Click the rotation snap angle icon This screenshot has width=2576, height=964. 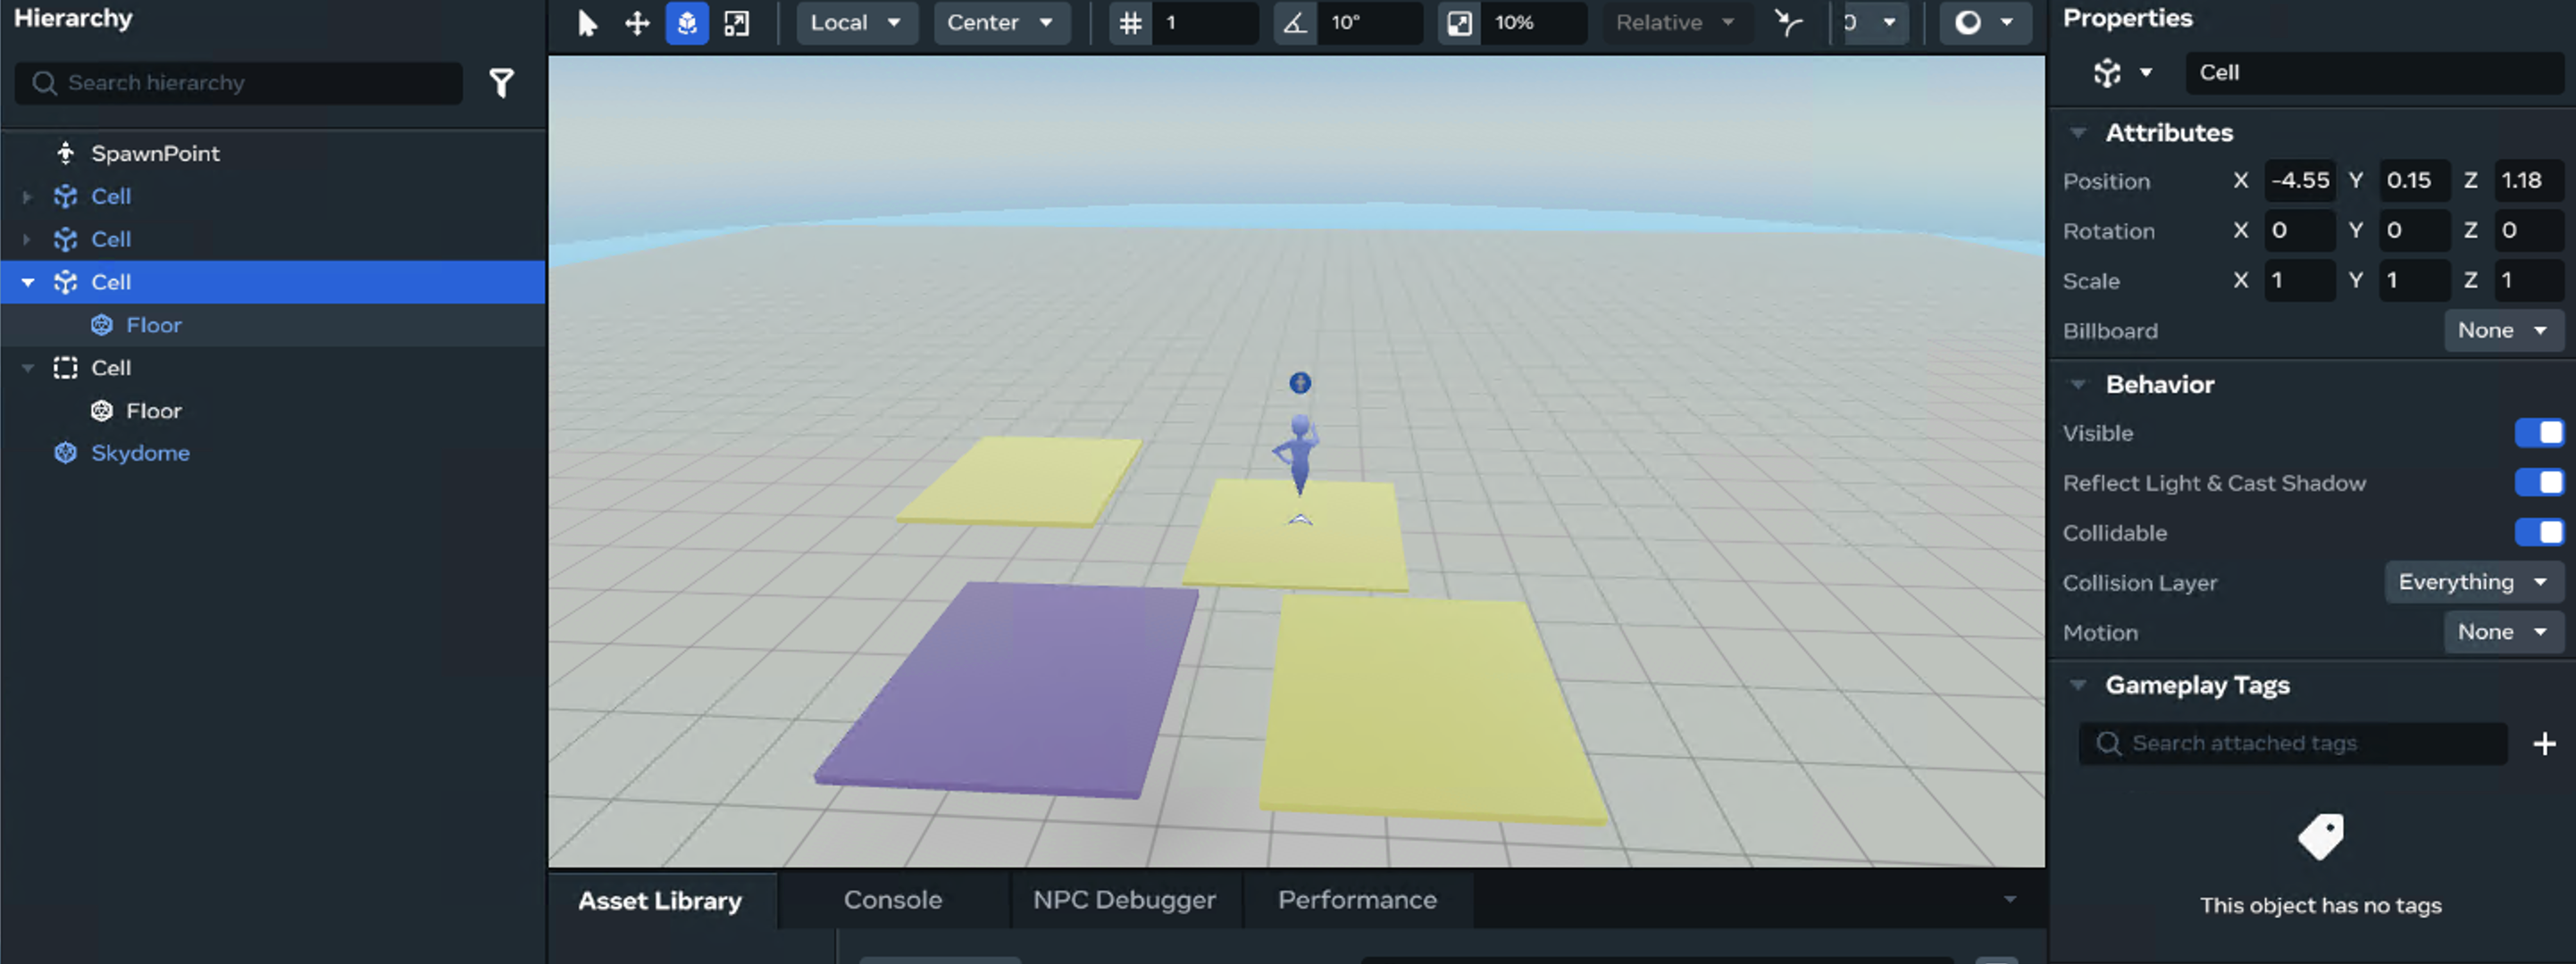pyautogui.click(x=1295, y=23)
